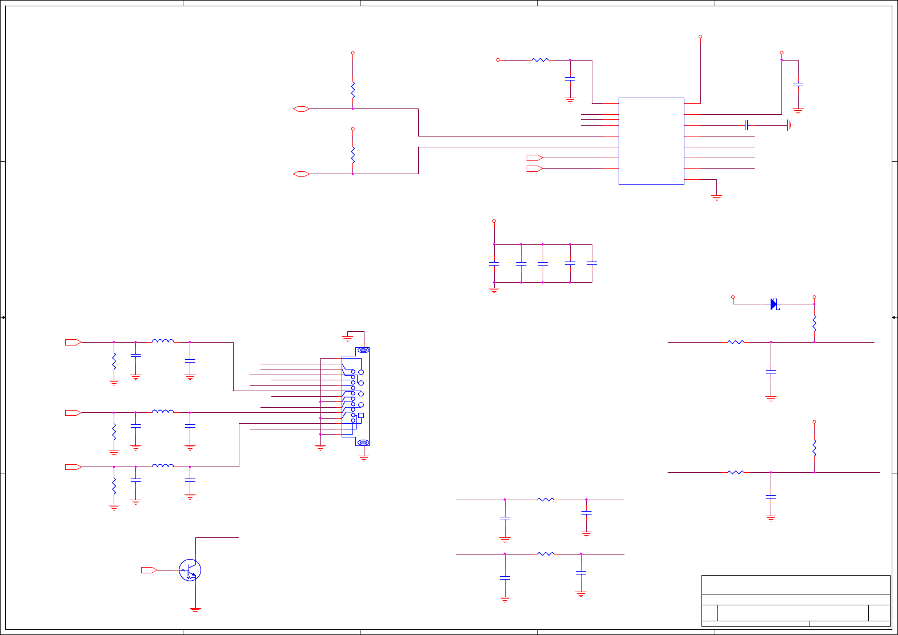Select the power terminal at the diode anode

click(733, 297)
